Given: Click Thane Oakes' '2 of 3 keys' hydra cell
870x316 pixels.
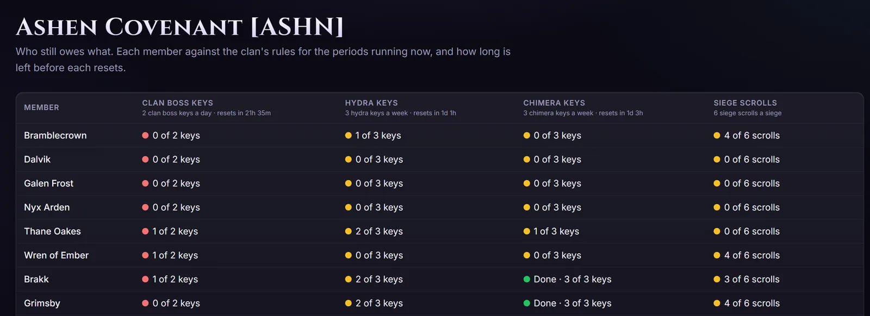Looking at the screenshot, I should tap(374, 231).
